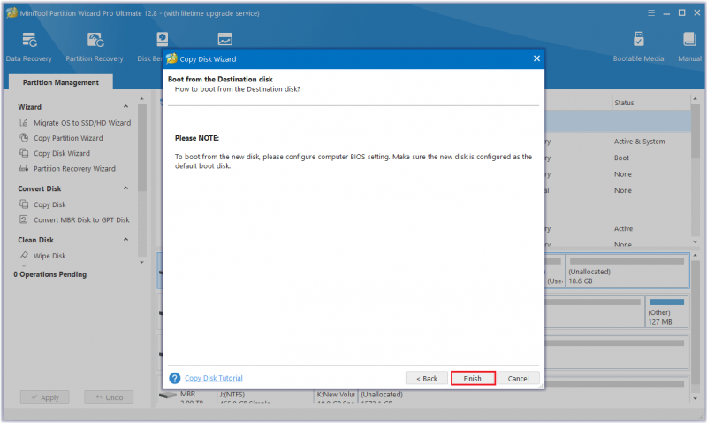
Task: Click partition list scroll up arrow
Action: 695,98
